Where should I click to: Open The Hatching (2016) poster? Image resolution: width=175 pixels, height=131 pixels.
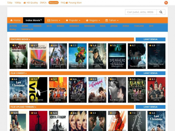(19, 56)
